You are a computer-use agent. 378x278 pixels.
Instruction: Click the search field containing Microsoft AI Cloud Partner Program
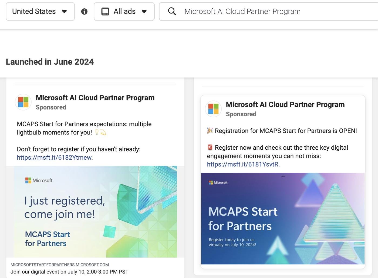269,12
